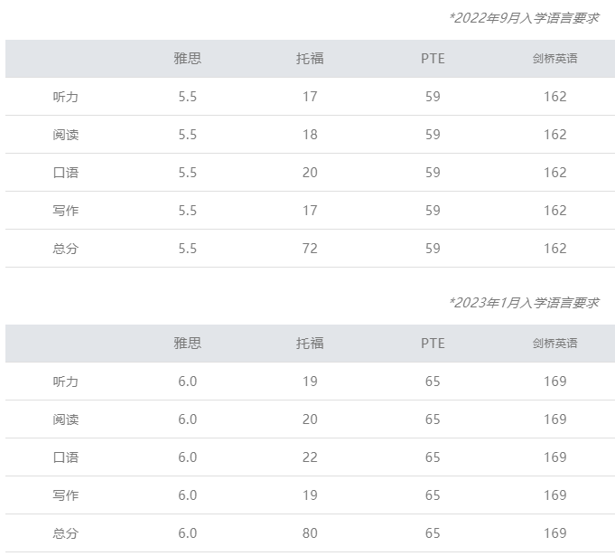Viewport: 615px width, 556px height.
Task: Click the PTE header in the 2022 table
Action: click(x=433, y=59)
